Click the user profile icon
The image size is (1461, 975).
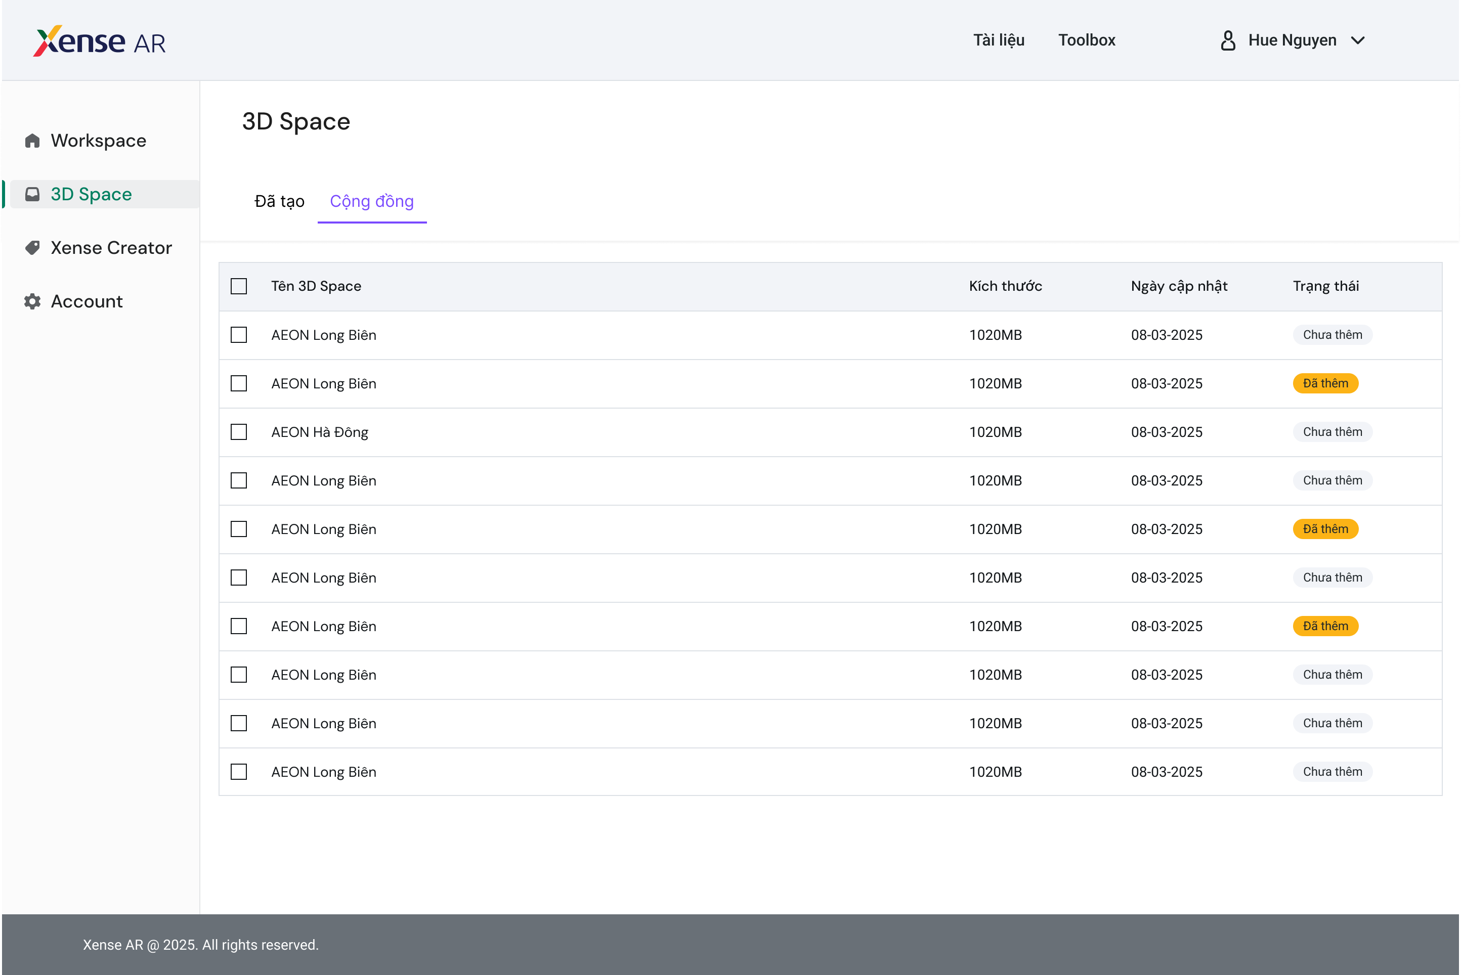(x=1228, y=40)
